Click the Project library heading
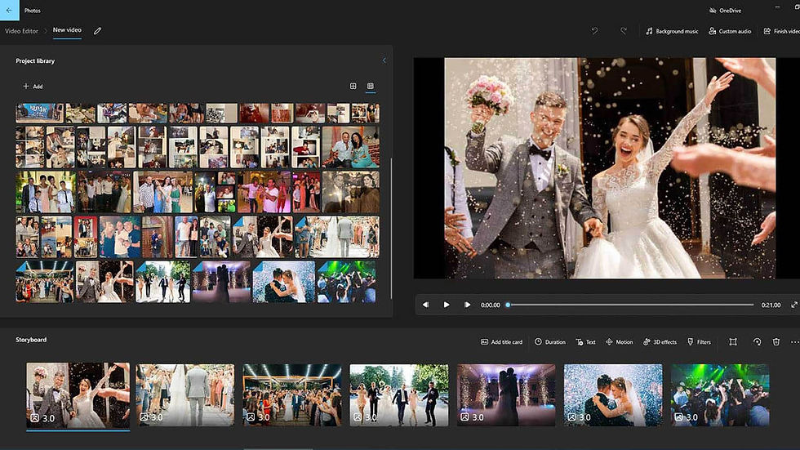Viewport: 800px width, 450px height. point(35,60)
